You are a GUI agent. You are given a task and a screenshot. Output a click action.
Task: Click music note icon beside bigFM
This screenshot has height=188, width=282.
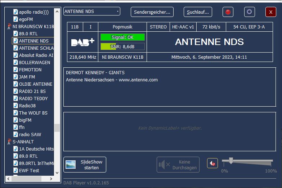(x=15, y=120)
